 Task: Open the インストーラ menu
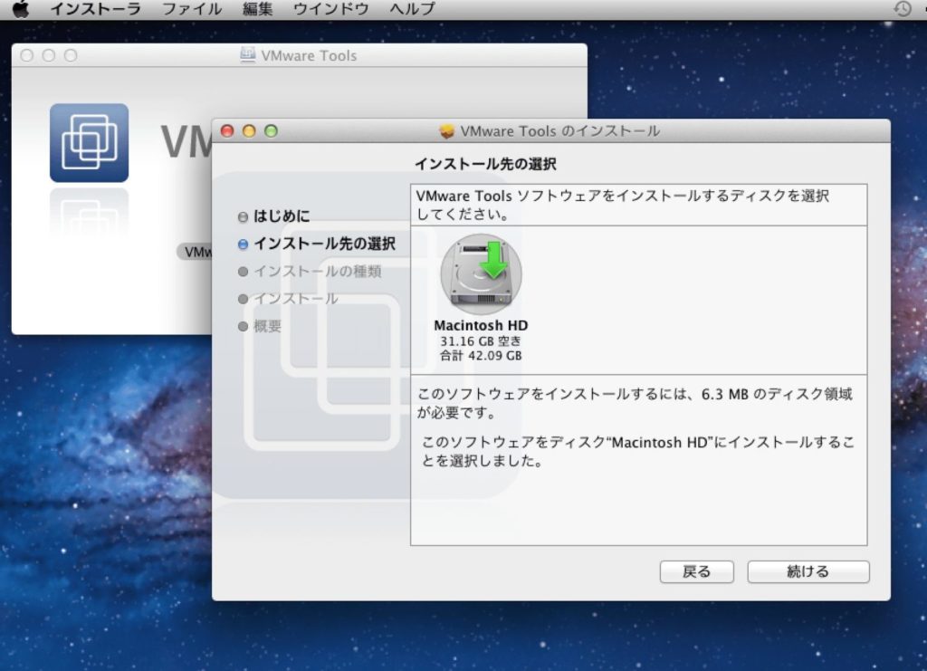tap(96, 9)
